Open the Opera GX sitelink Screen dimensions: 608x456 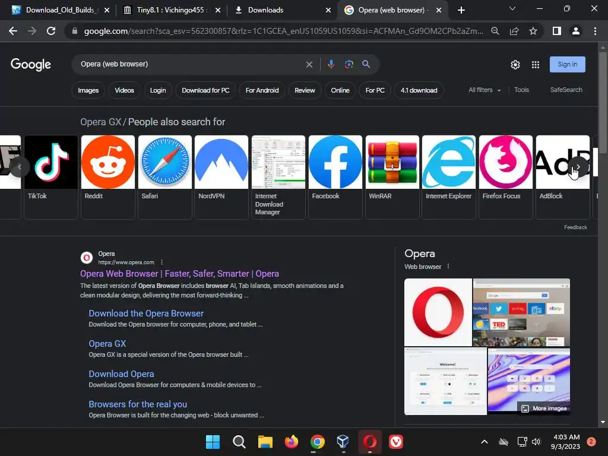click(107, 344)
